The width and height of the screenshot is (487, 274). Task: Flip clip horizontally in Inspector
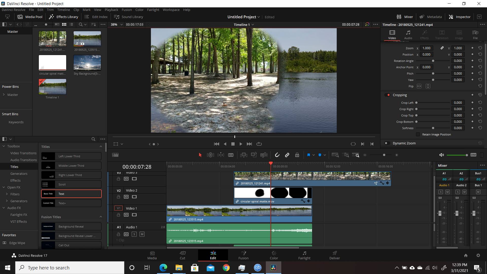(x=419, y=86)
